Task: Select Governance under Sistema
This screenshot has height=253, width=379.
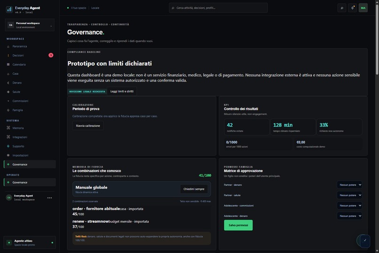Action: point(30,164)
